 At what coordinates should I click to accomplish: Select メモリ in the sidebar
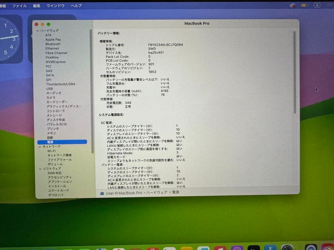click(x=51, y=133)
